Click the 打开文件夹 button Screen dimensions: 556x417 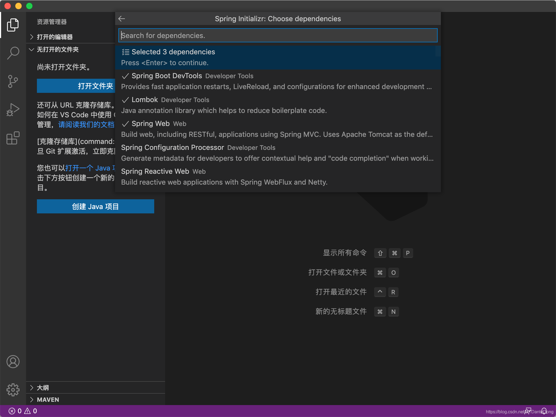(x=76, y=86)
